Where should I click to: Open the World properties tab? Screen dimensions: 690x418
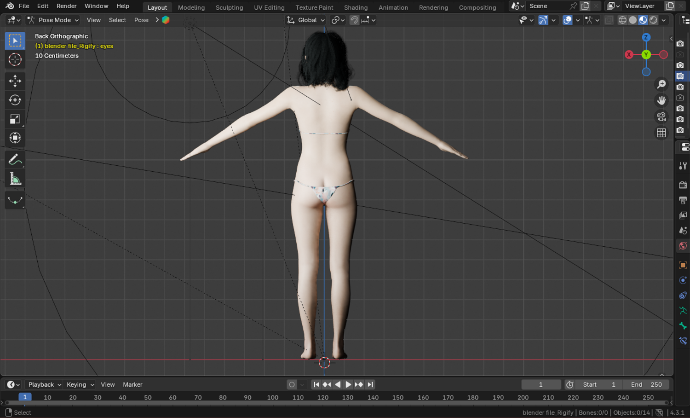point(683,246)
